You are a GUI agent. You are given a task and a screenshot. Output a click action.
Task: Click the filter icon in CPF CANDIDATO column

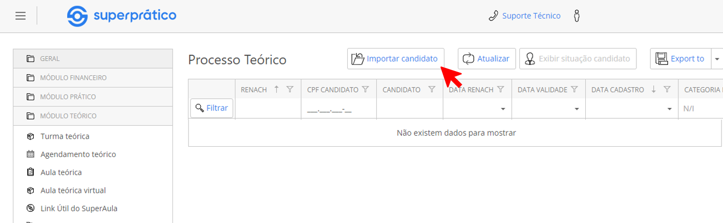click(x=366, y=90)
